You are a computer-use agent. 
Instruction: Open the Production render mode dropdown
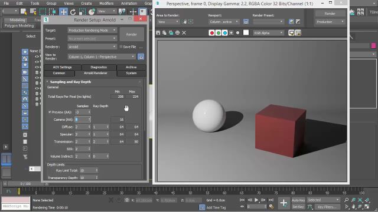(x=330, y=22)
